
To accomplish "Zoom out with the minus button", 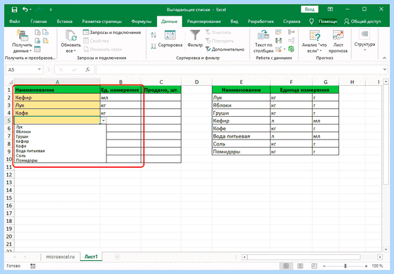I will [x=324, y=265].
